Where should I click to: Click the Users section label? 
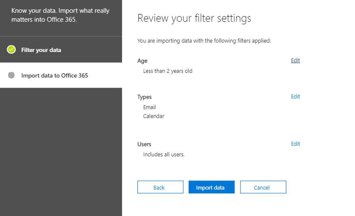144,144
